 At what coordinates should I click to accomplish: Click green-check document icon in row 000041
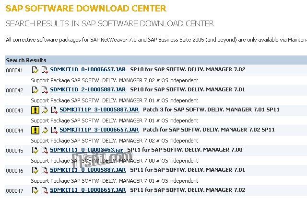(x=35, y=70)
